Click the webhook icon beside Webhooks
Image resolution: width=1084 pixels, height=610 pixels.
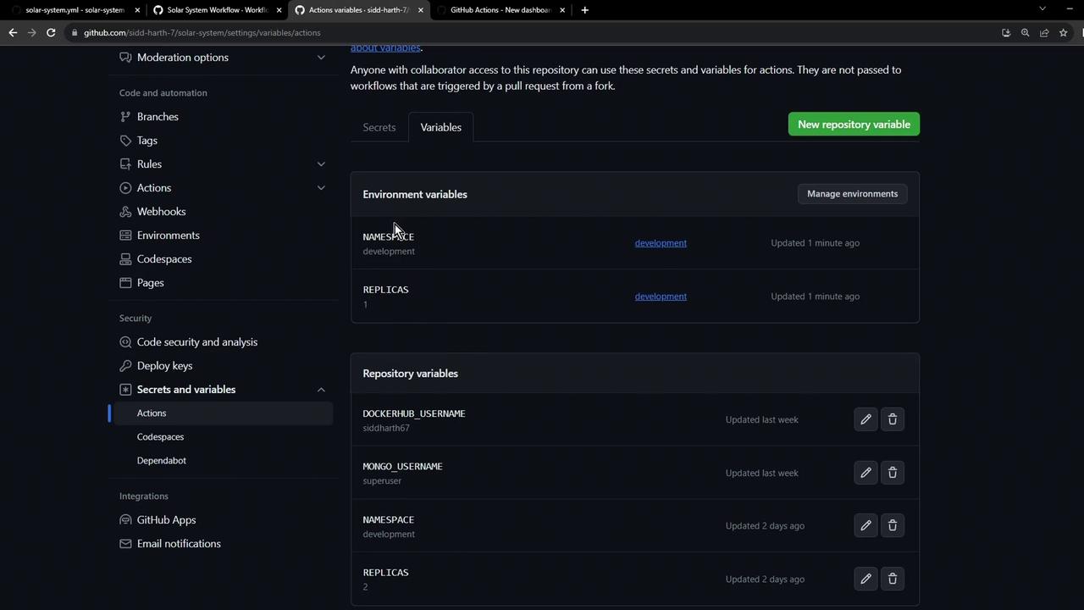coord(125,212)
